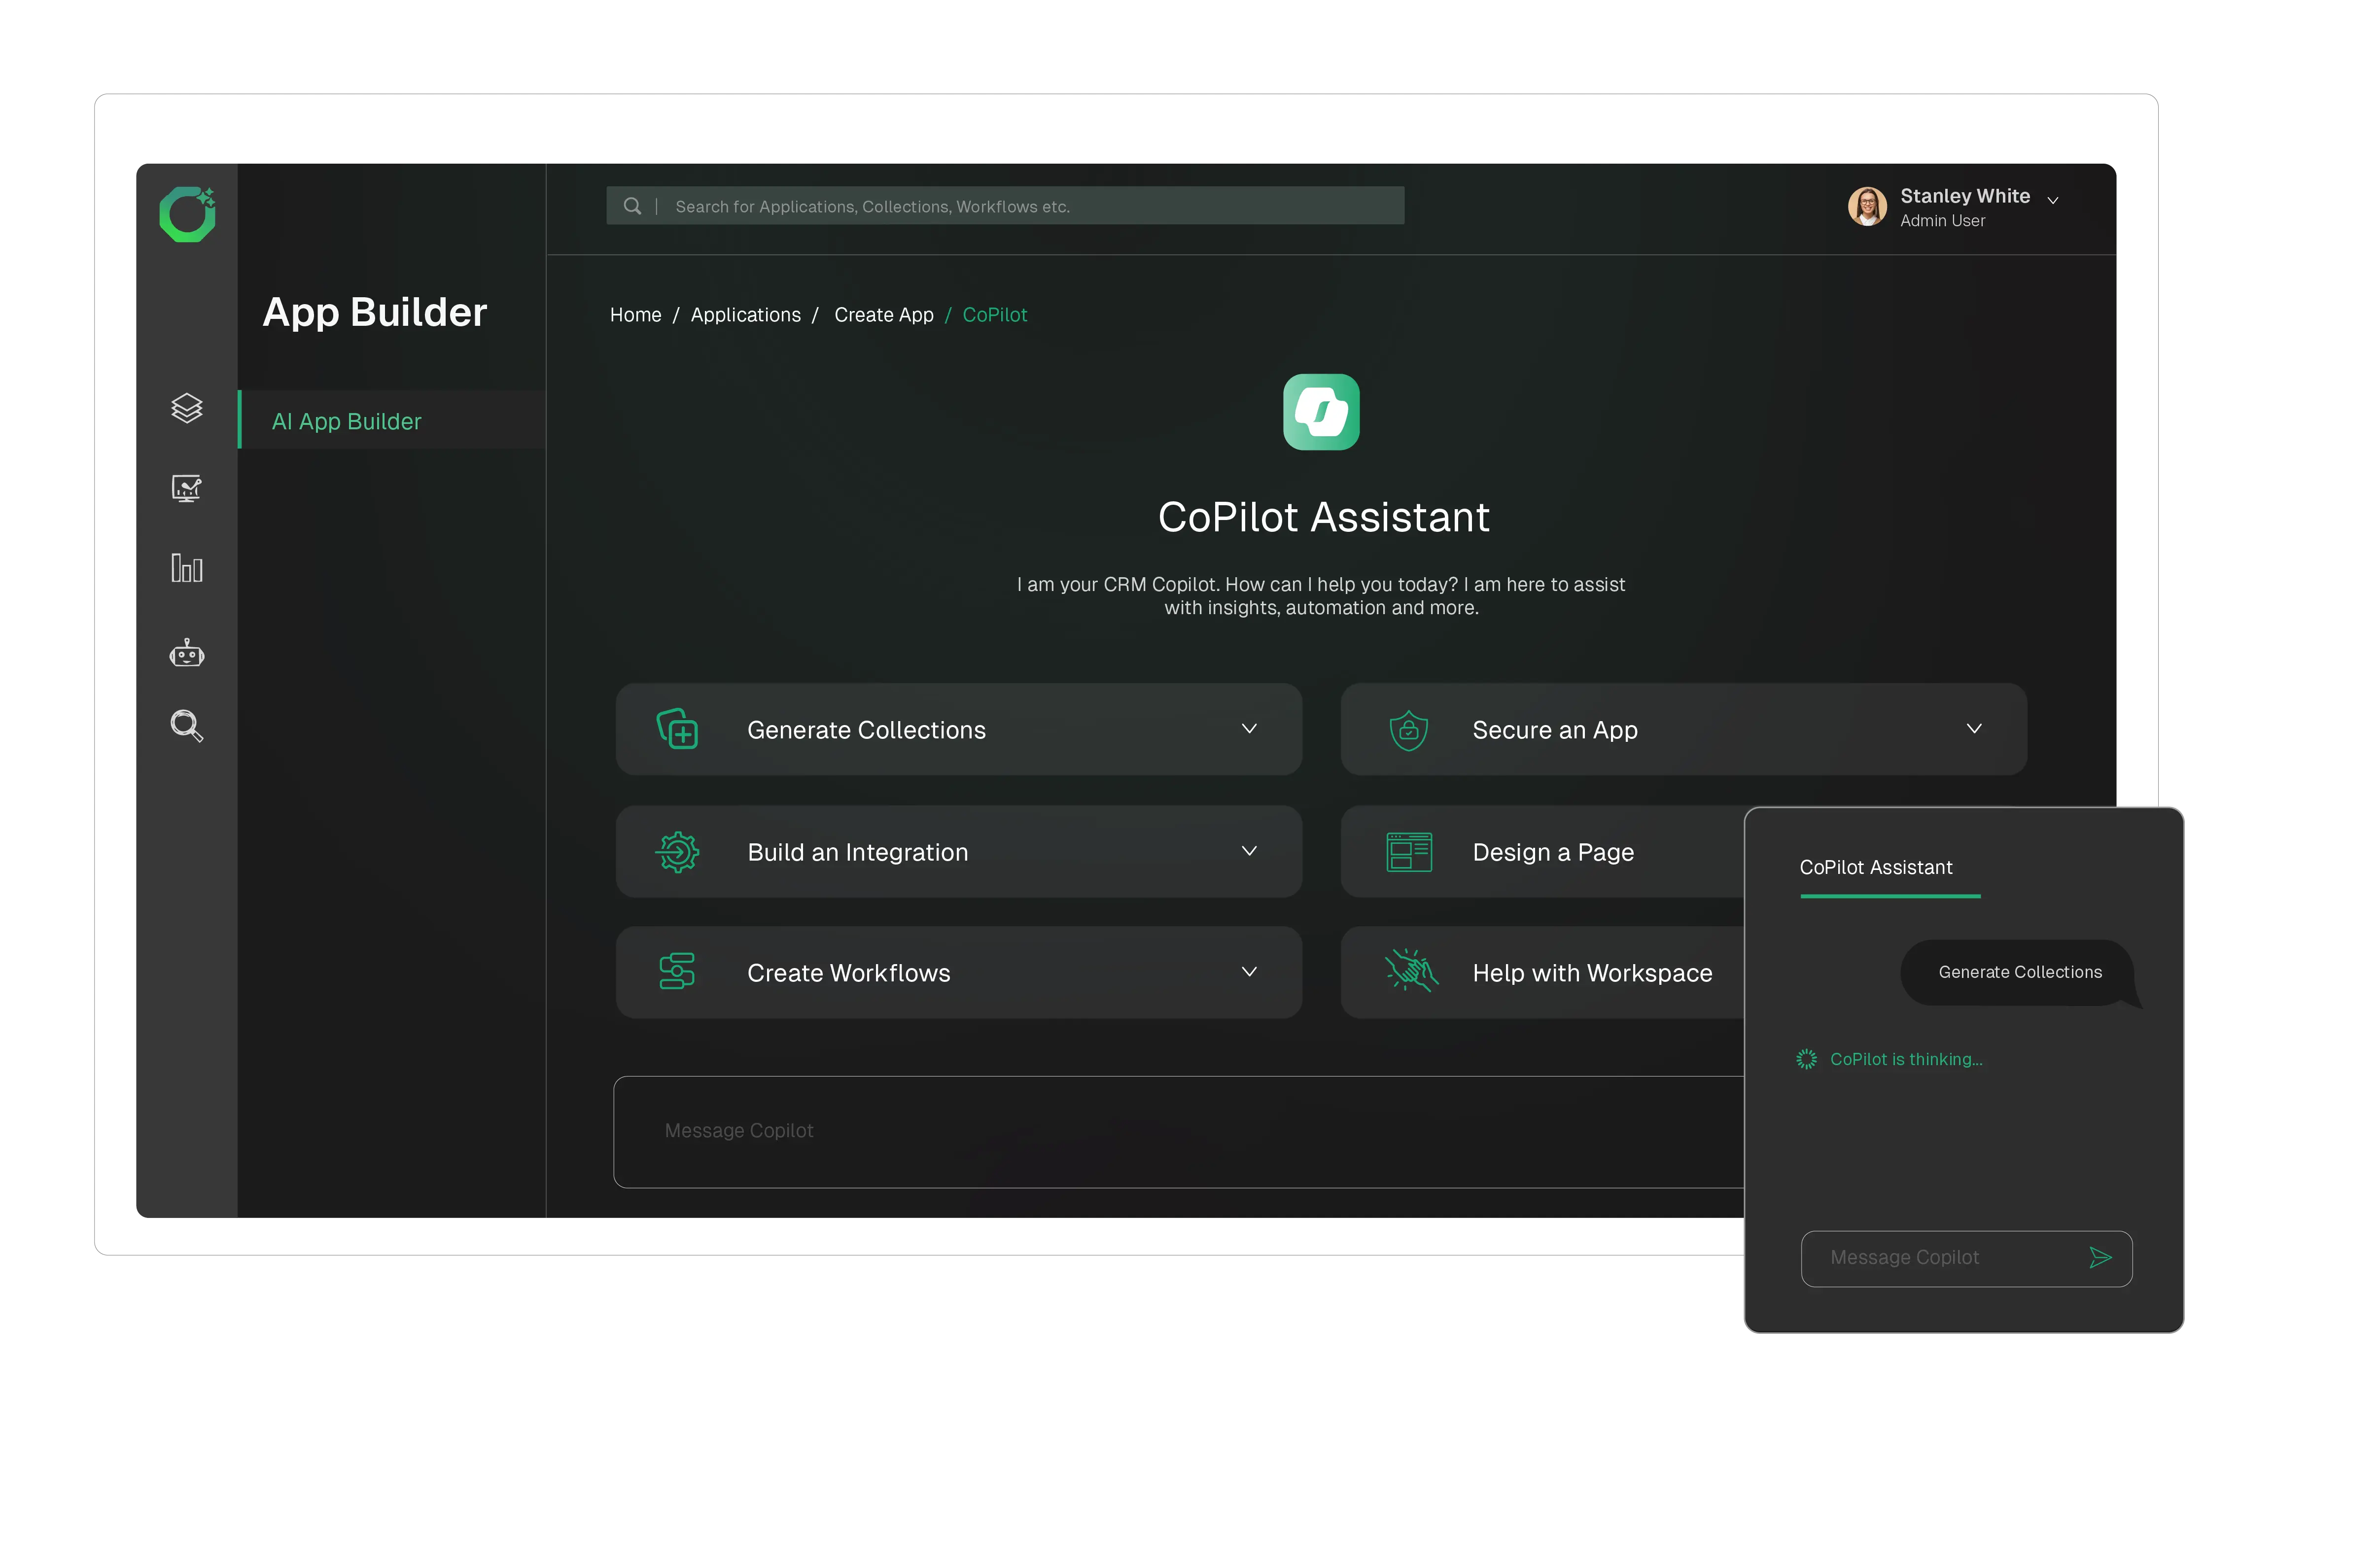The image size is (2380, 1563).
Task: Send message with the paper plane icon
Action: point(2100,1258)
